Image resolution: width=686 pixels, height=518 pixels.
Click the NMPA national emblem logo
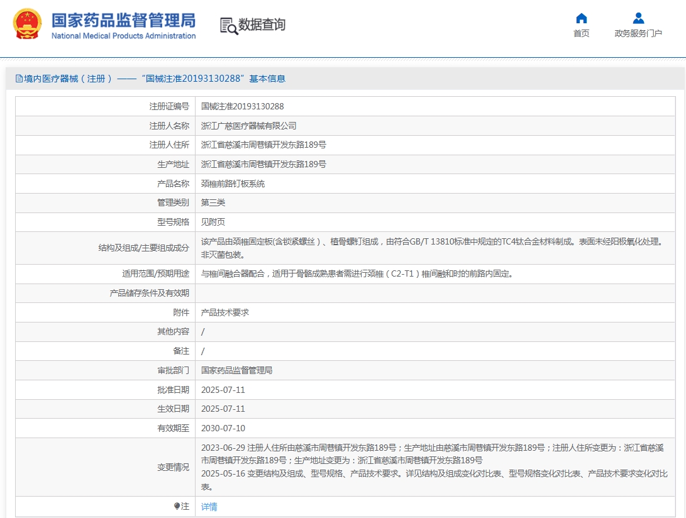click(x=28, y=24)
